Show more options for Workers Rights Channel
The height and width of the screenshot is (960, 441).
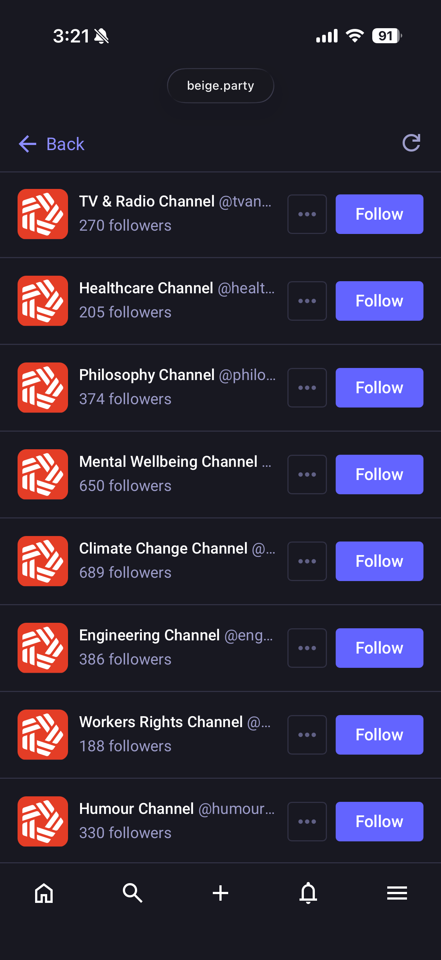(x=307, y=735)
